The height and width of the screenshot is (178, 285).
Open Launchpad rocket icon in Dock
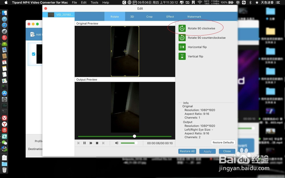4,31
